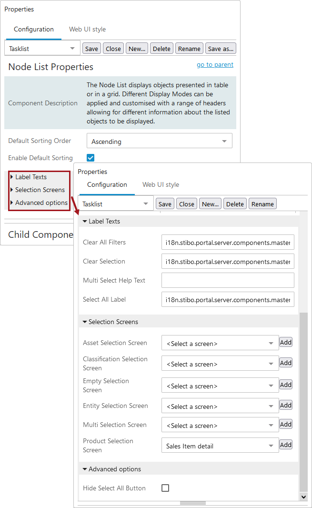Click Rename button in back panel
312x508 pixels.
click(189, 49)
